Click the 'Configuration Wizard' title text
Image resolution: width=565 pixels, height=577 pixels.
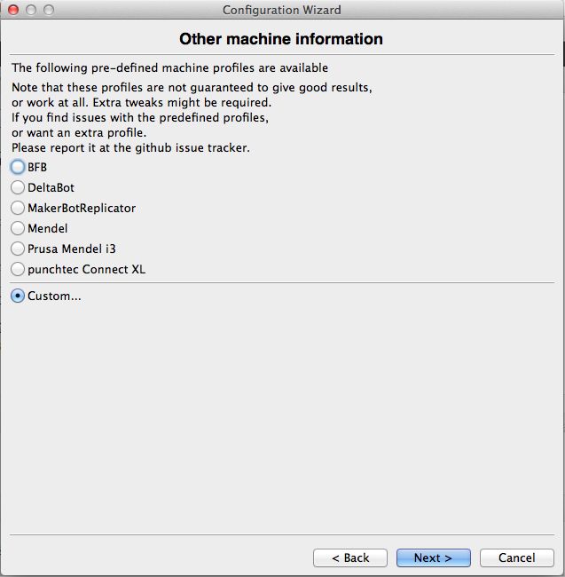[x=282, y=10]
